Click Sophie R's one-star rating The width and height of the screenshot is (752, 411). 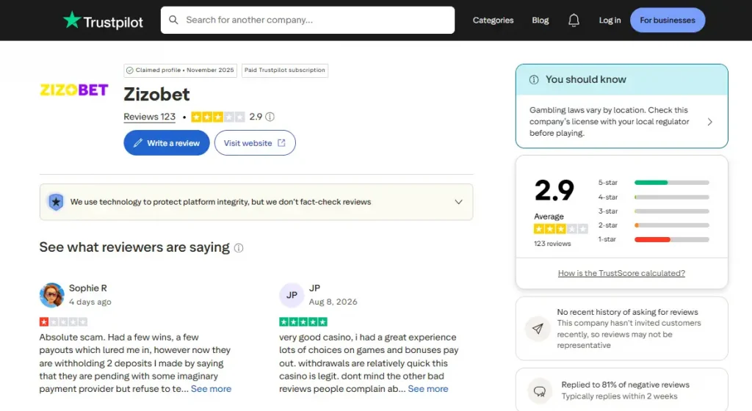pyautogui.click(x=63, y=322)
